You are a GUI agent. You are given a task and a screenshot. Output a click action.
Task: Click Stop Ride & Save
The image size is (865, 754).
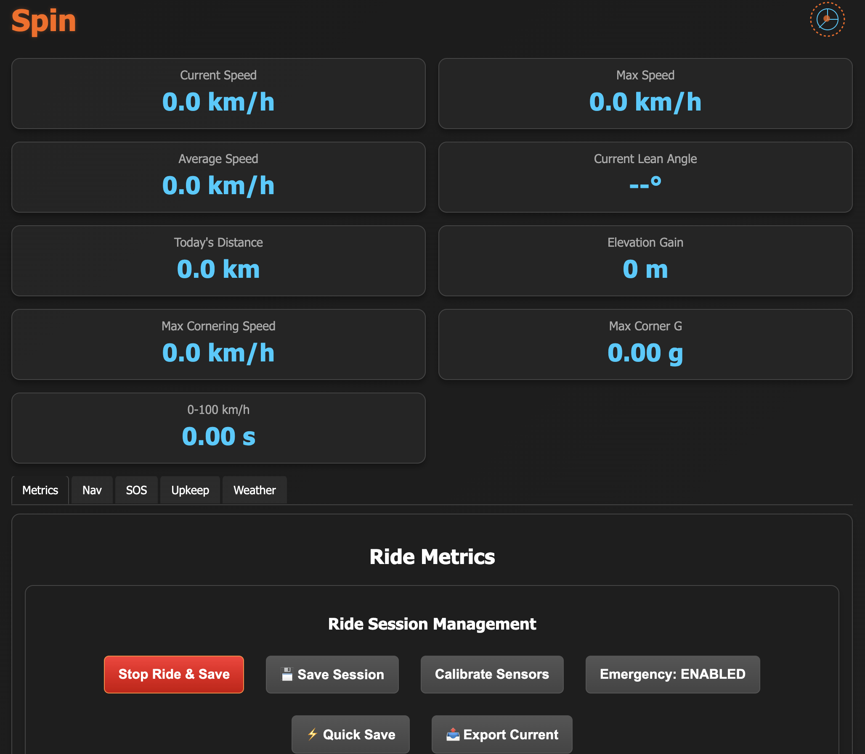tap(173, 674)
